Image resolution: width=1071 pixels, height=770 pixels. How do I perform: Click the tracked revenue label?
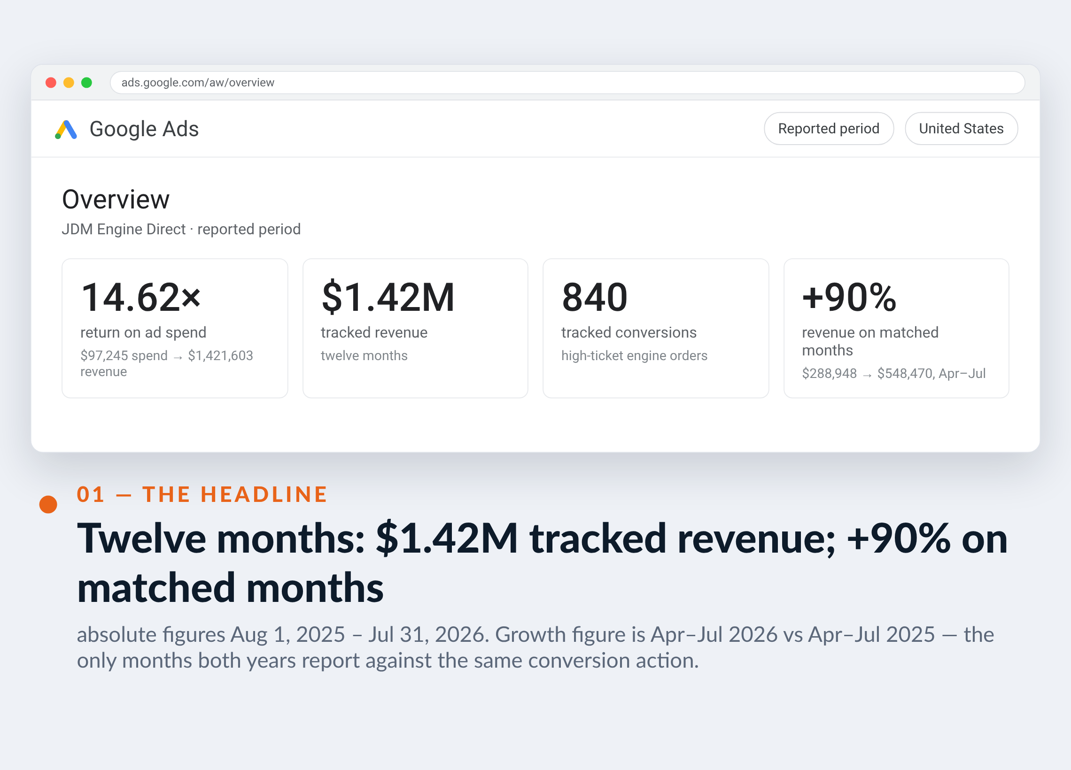pos(374,332)
